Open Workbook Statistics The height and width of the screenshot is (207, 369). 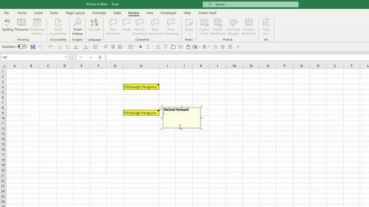[37, 27]
